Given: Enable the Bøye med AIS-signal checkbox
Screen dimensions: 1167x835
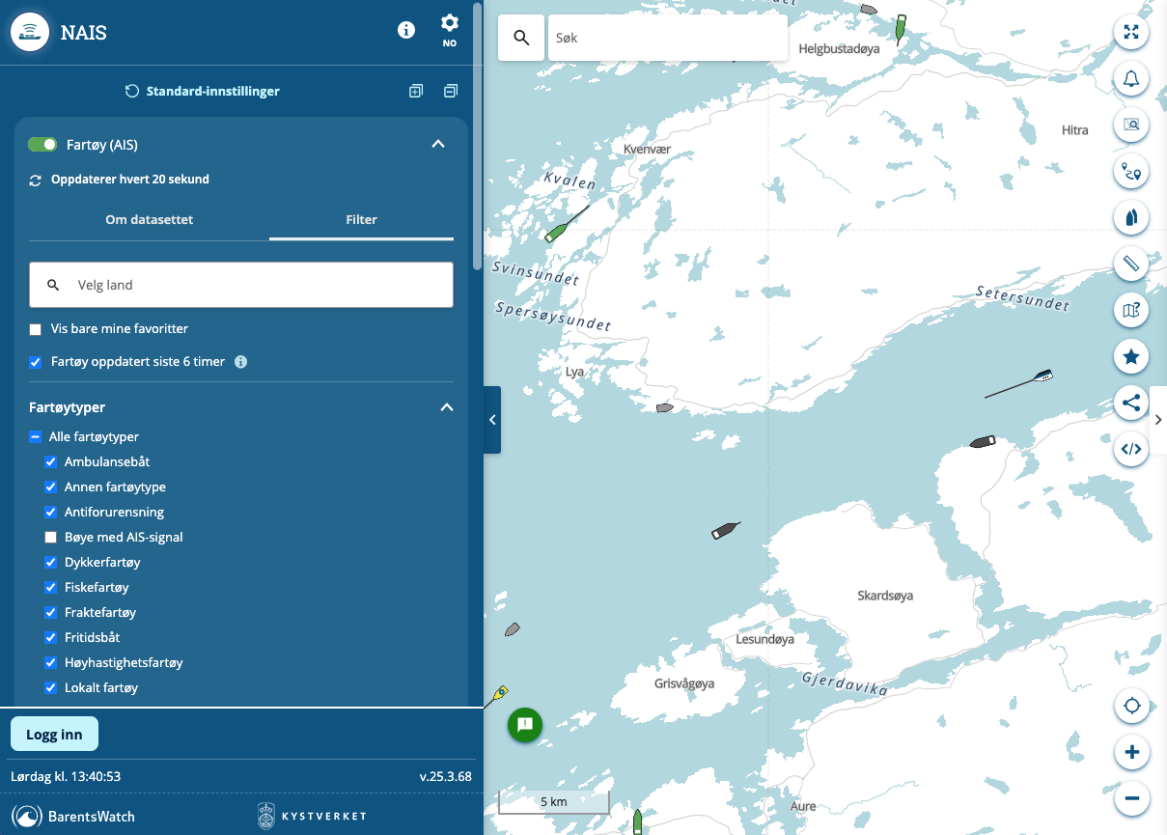Looking at the screenshot, I should 51,538.
